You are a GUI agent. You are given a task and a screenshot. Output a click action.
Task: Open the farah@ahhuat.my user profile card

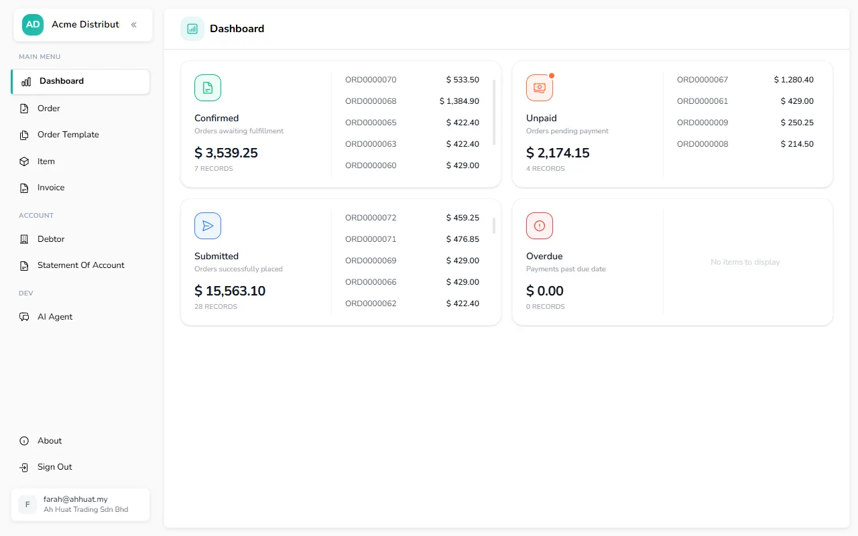click(x=80, y=505)
